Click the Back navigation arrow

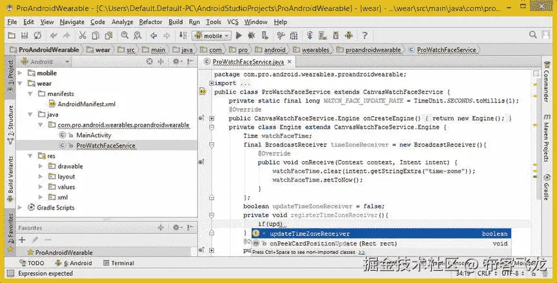(154, 35)
